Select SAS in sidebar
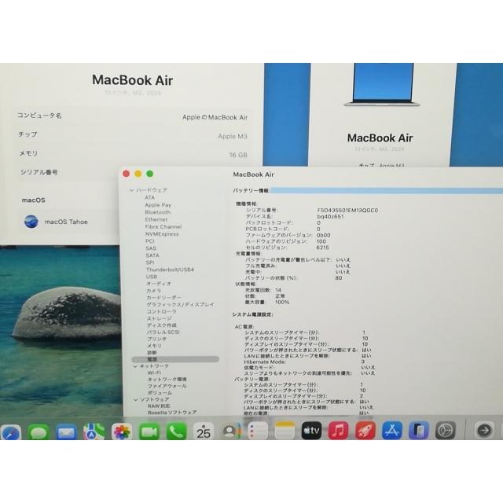Image resolution: width=503 pixels, height=503 pixels. 151,248
